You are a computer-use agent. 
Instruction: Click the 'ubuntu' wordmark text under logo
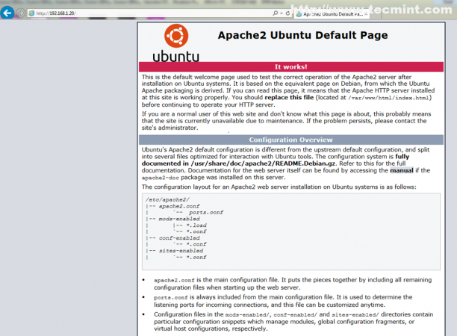(176, 56)
